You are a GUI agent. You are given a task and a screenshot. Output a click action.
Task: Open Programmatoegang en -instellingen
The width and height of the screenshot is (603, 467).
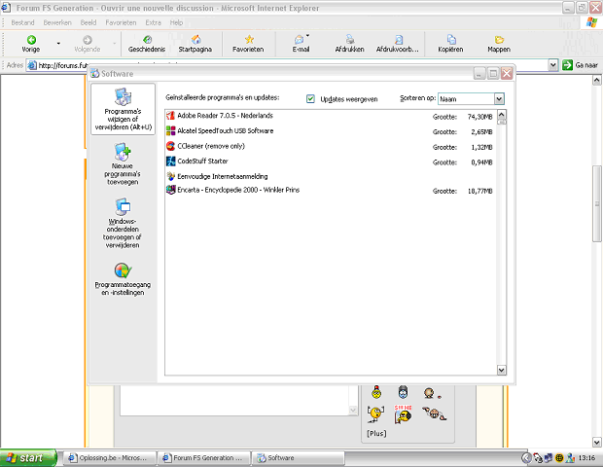coord(123,279)
